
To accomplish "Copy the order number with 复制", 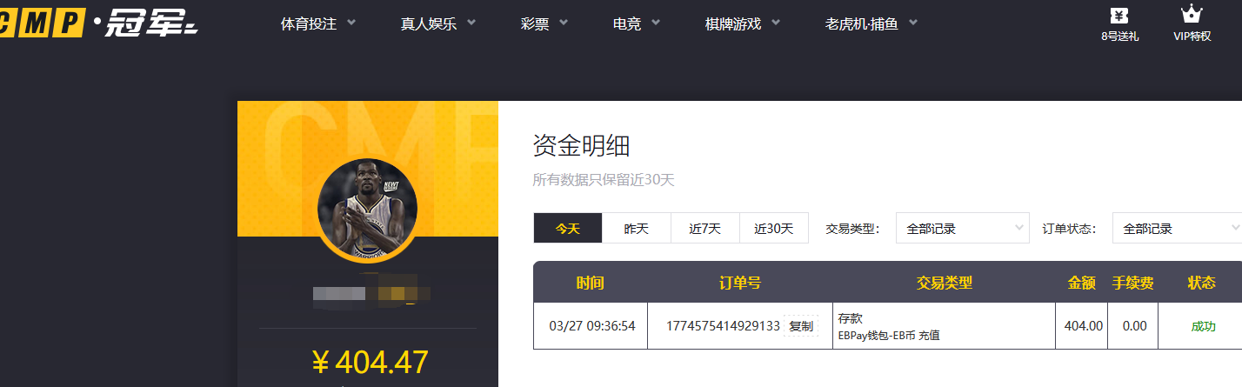I will 800,326.
